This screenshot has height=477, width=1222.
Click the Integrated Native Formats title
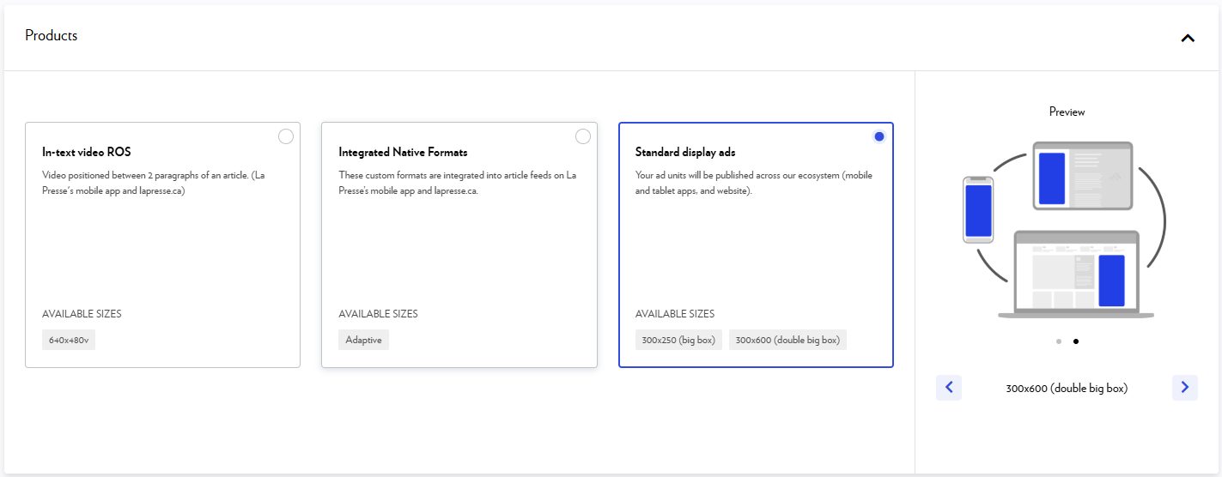(x=403, y=153)
